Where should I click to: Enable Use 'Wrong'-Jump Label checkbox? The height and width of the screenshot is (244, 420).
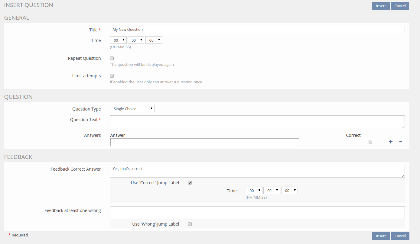[x=190, y=224]
